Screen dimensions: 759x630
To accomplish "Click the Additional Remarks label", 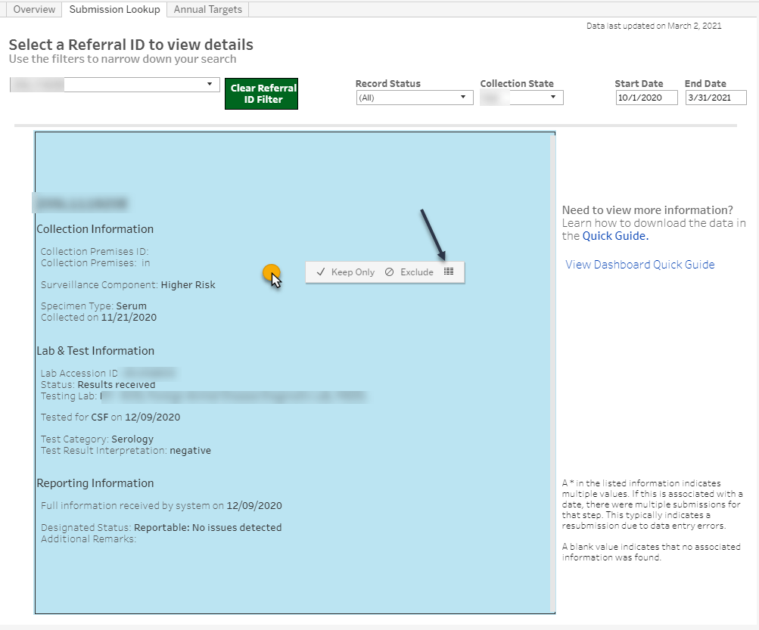I will tap(89, 539).
